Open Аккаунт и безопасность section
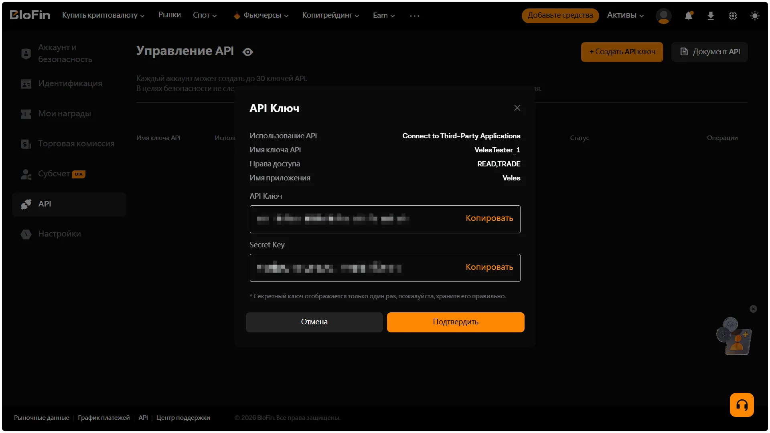The image size is (770, 433). [65, 53]
